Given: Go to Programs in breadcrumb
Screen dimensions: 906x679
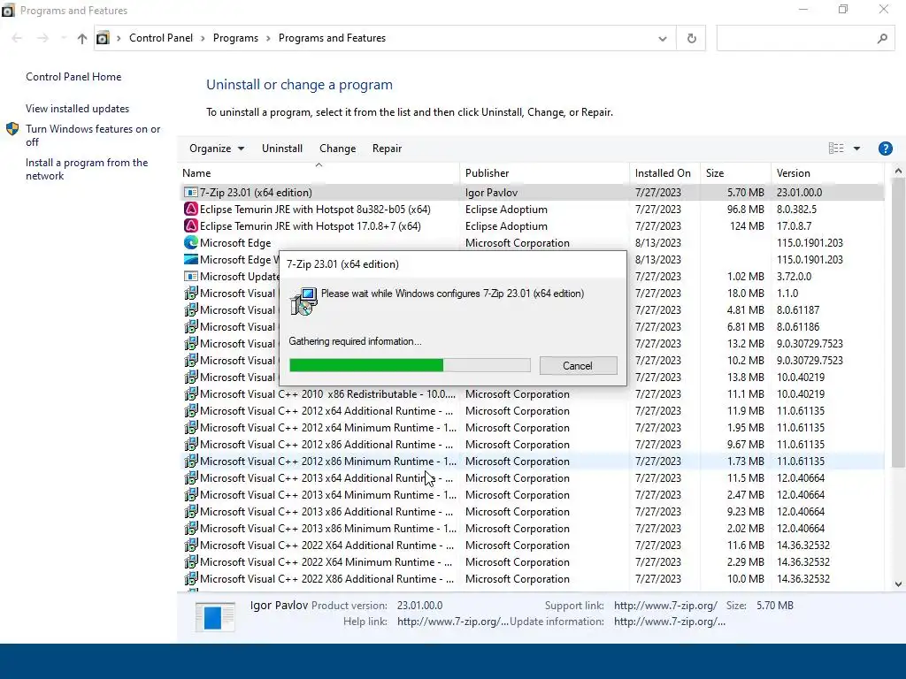Looking at the screenshot, I should coord(235,38).
